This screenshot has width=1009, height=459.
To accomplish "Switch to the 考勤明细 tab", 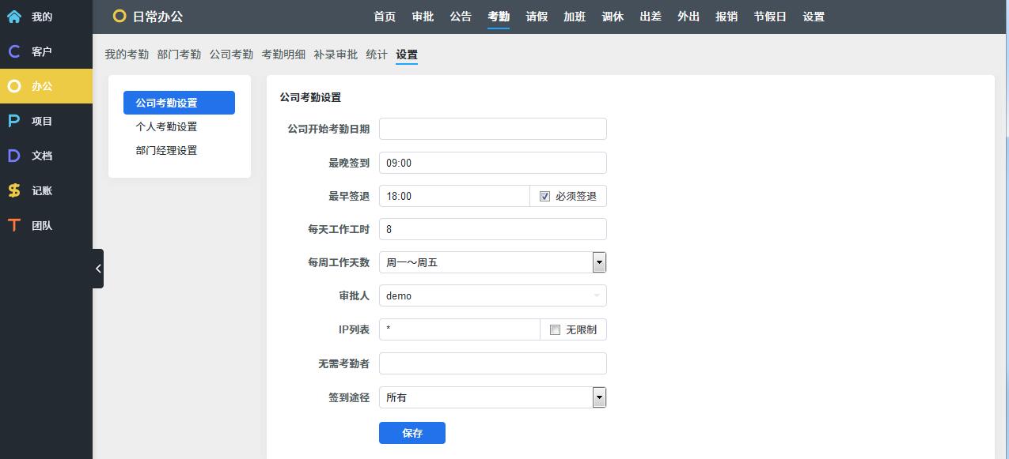I will pyautogui.click(x=283, y=55).
